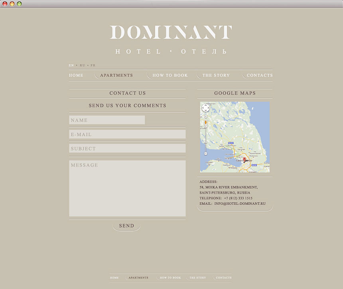
Task: Click the Message text area
Action: point(127,188)
